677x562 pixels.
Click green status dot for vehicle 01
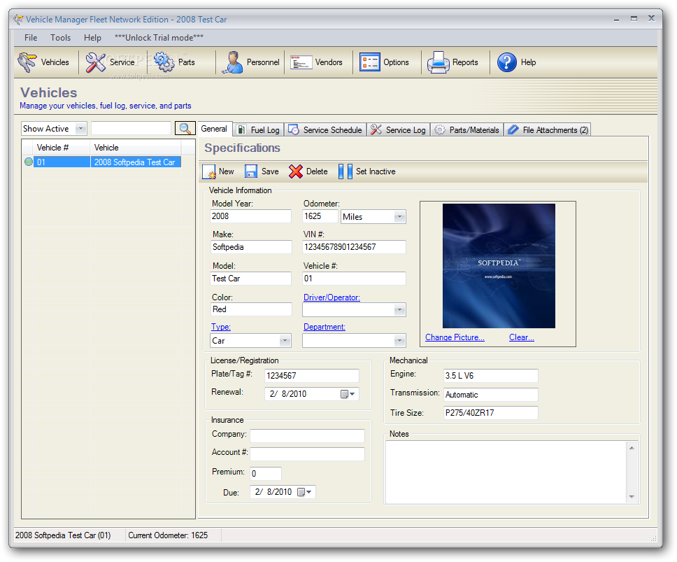29,162
